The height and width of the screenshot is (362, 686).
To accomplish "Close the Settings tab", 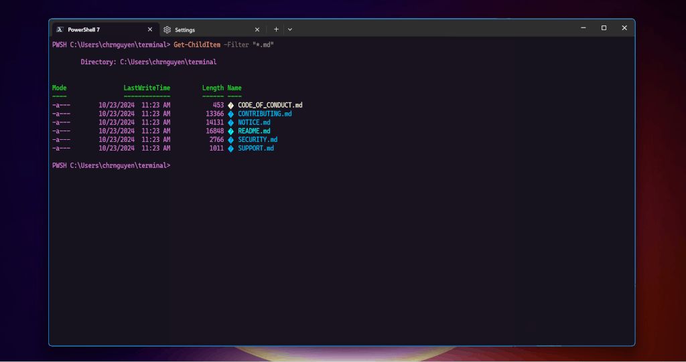I will (257, 29).
